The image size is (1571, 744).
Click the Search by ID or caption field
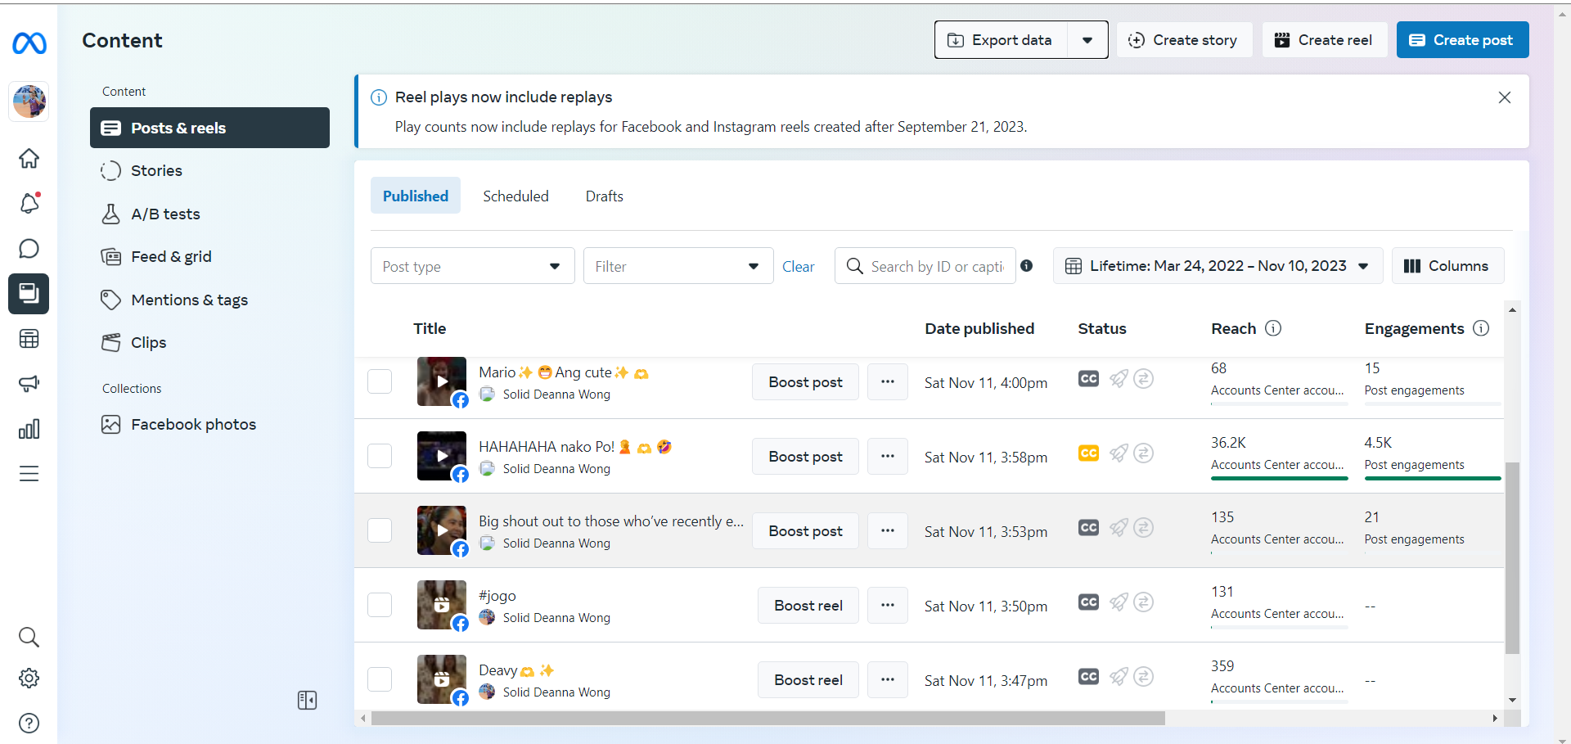[936, 266]
